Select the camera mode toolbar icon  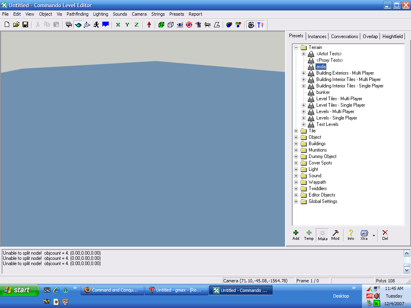tap(69, 25)
